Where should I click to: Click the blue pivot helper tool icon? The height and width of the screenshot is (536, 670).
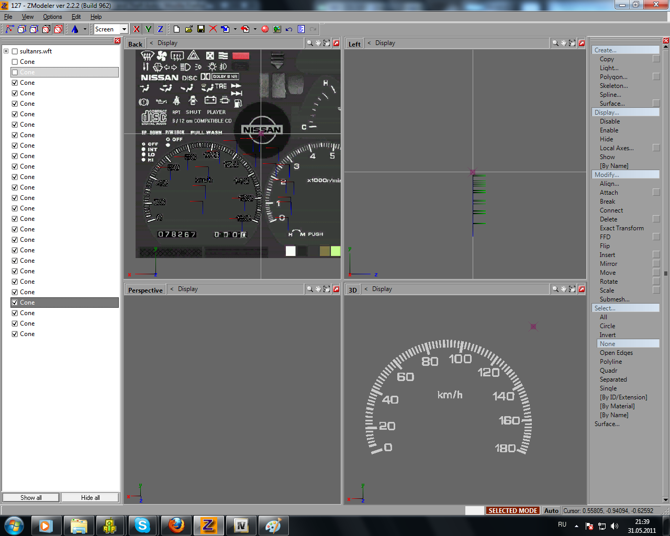coord(75,29)
